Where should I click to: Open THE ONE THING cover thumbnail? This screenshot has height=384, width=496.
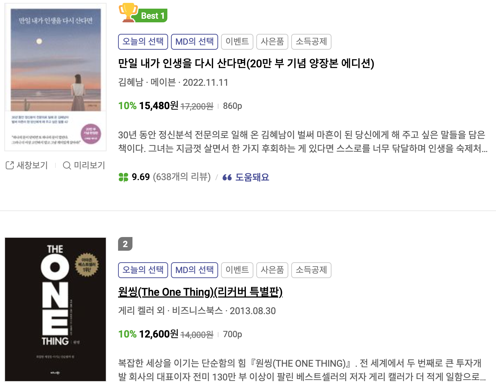(x=55, y=309)
